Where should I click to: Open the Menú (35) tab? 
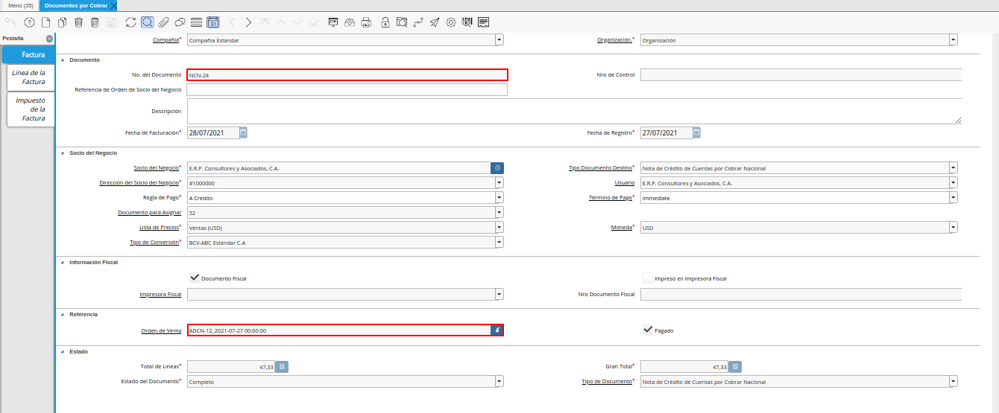[20, 5]
